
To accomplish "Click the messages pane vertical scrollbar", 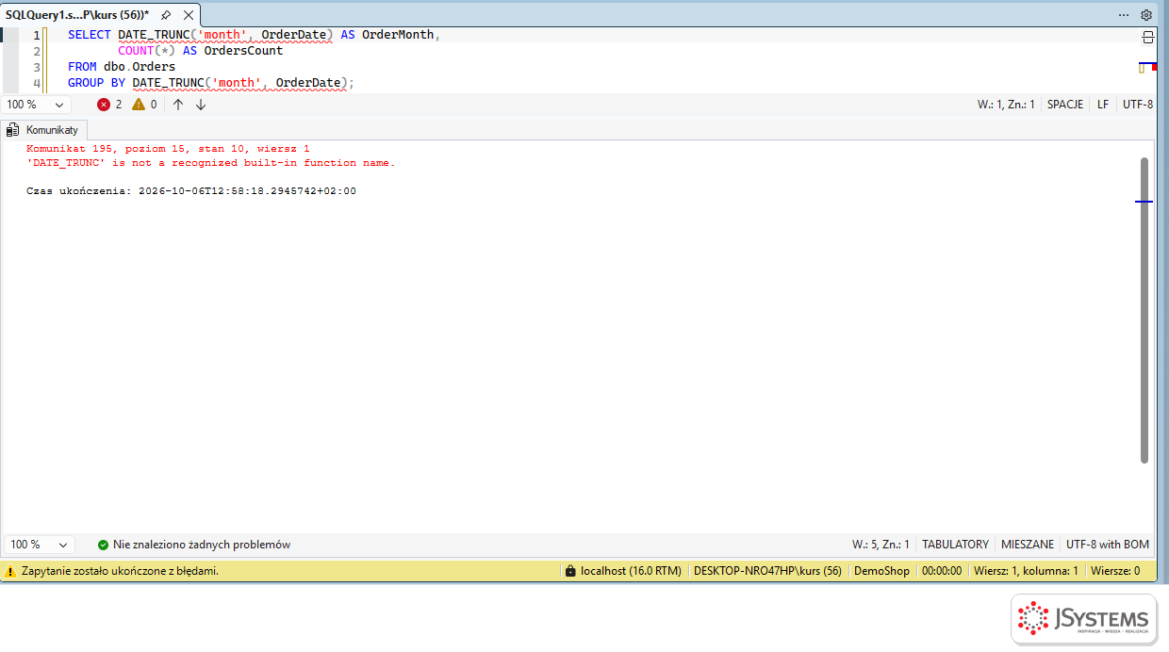I will (1144, 311).
